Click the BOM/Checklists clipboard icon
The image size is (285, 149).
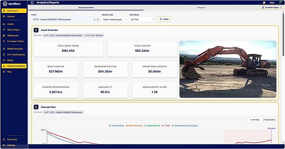pos(4,49)
